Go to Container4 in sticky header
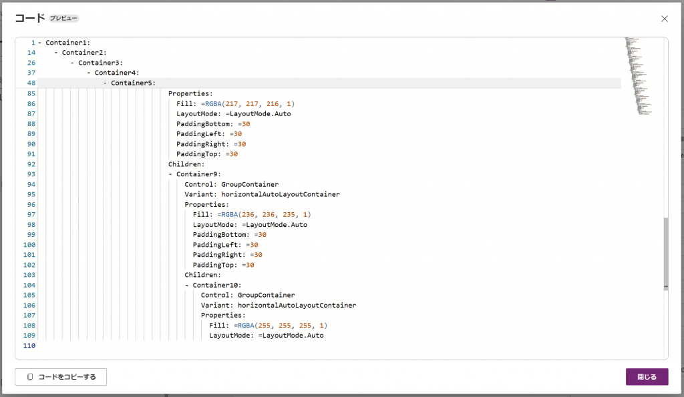 (116, 73)
